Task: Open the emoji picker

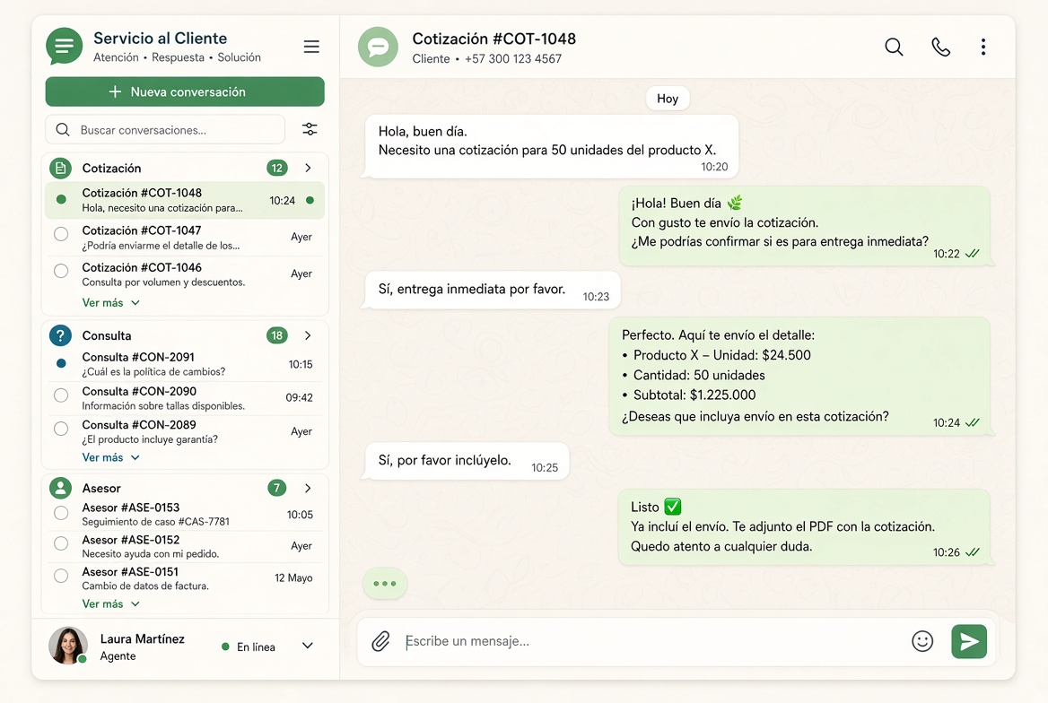Action: coord(922,641)
